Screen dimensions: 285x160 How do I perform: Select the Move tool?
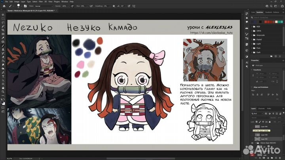[x=3, y=15]
